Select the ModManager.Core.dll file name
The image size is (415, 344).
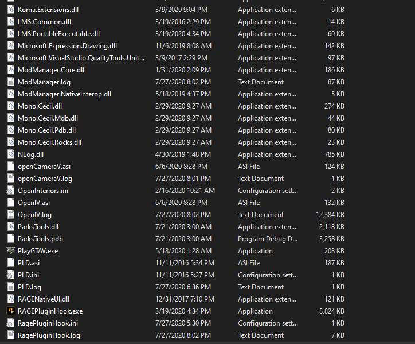coord(51,70)
